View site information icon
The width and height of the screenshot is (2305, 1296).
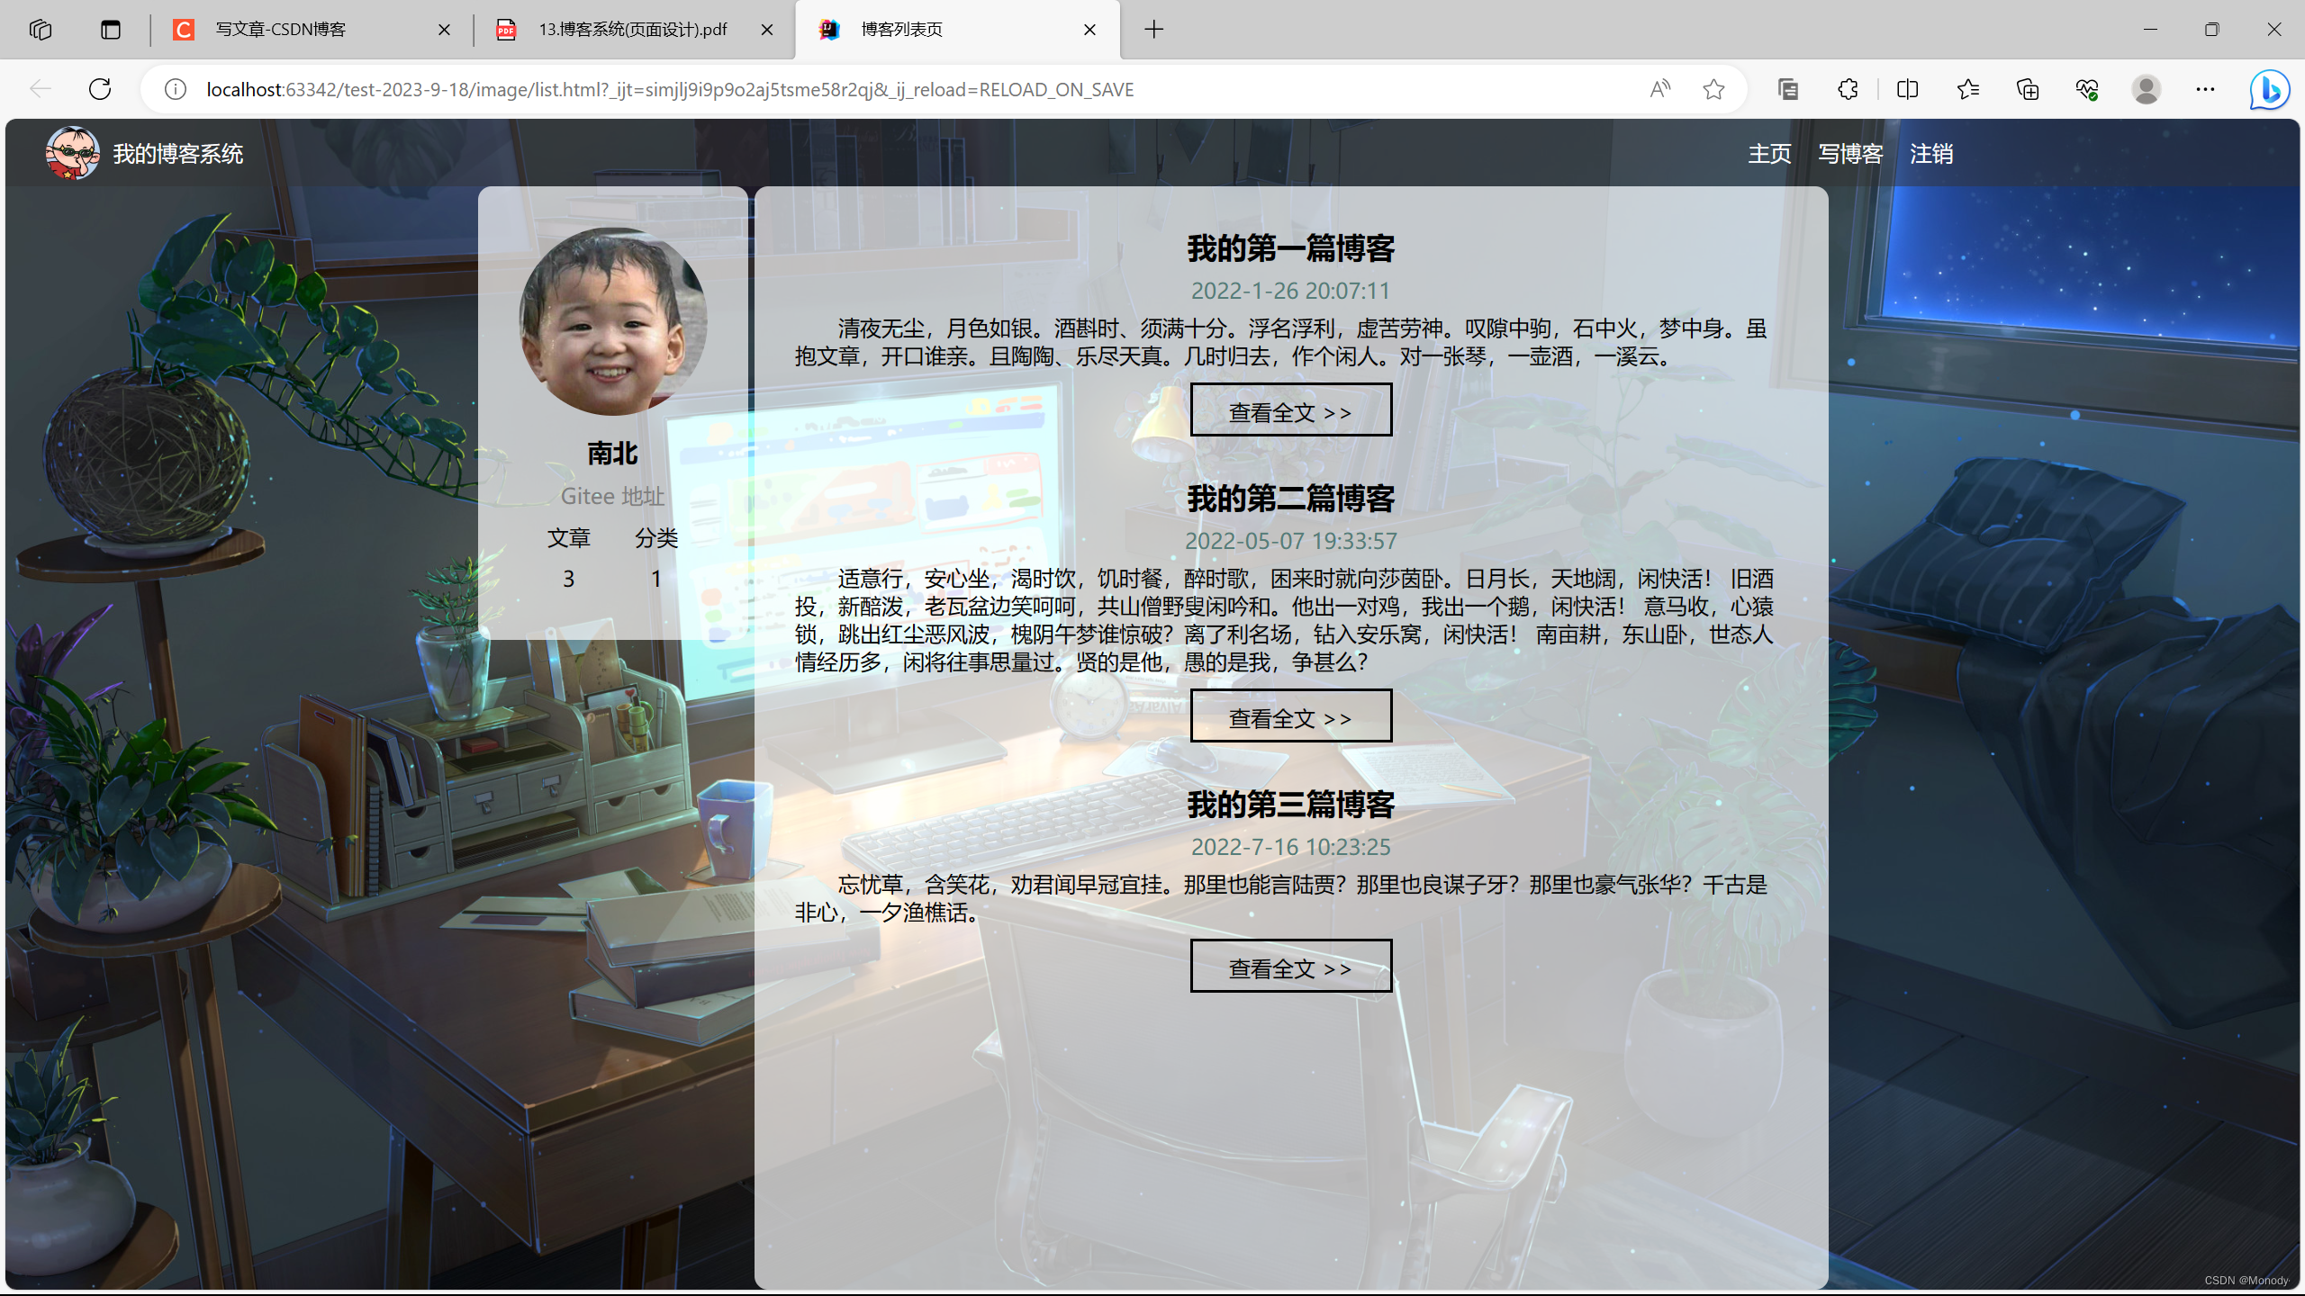176,89
